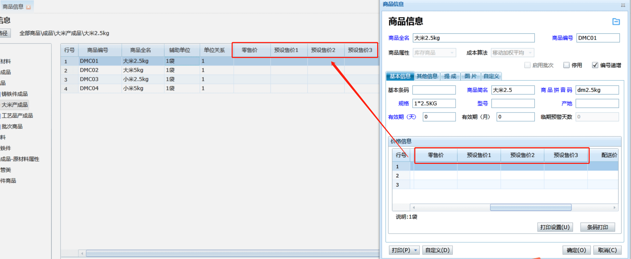Select the 成品-原材料属性 tree item
The width and height of the screenshot is (631, 259).
click(x=20, y=159)
